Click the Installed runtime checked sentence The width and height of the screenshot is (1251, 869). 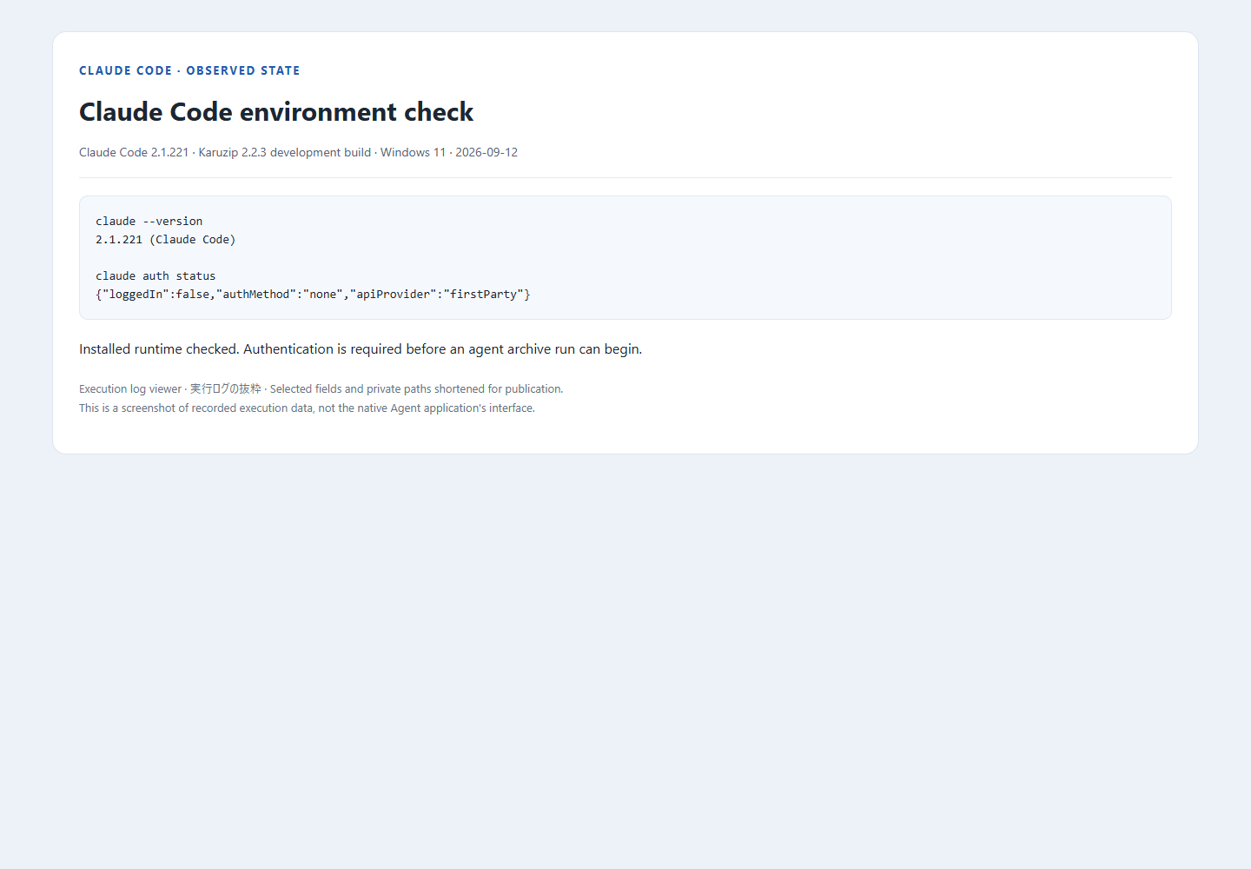click(159, 349)
